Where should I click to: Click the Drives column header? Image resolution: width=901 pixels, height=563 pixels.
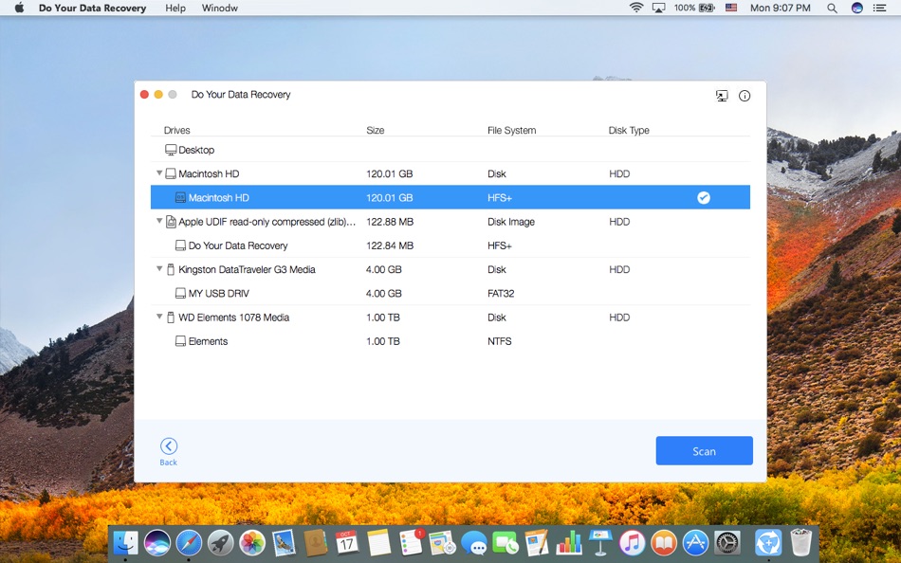[x=177, y=131]
